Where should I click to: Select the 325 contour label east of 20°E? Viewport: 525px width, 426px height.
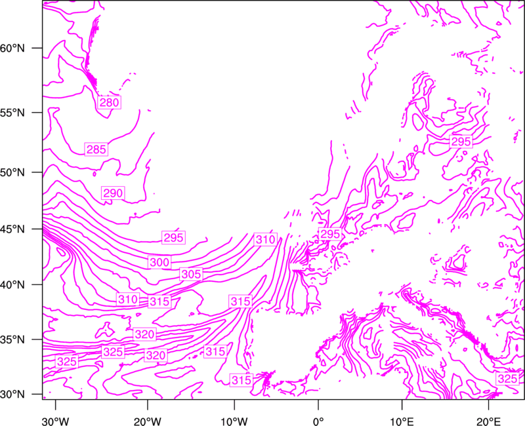[x=507, y=379]
